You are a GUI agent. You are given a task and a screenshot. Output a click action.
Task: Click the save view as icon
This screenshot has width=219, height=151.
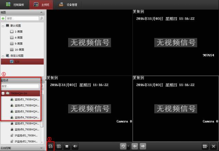59,146
